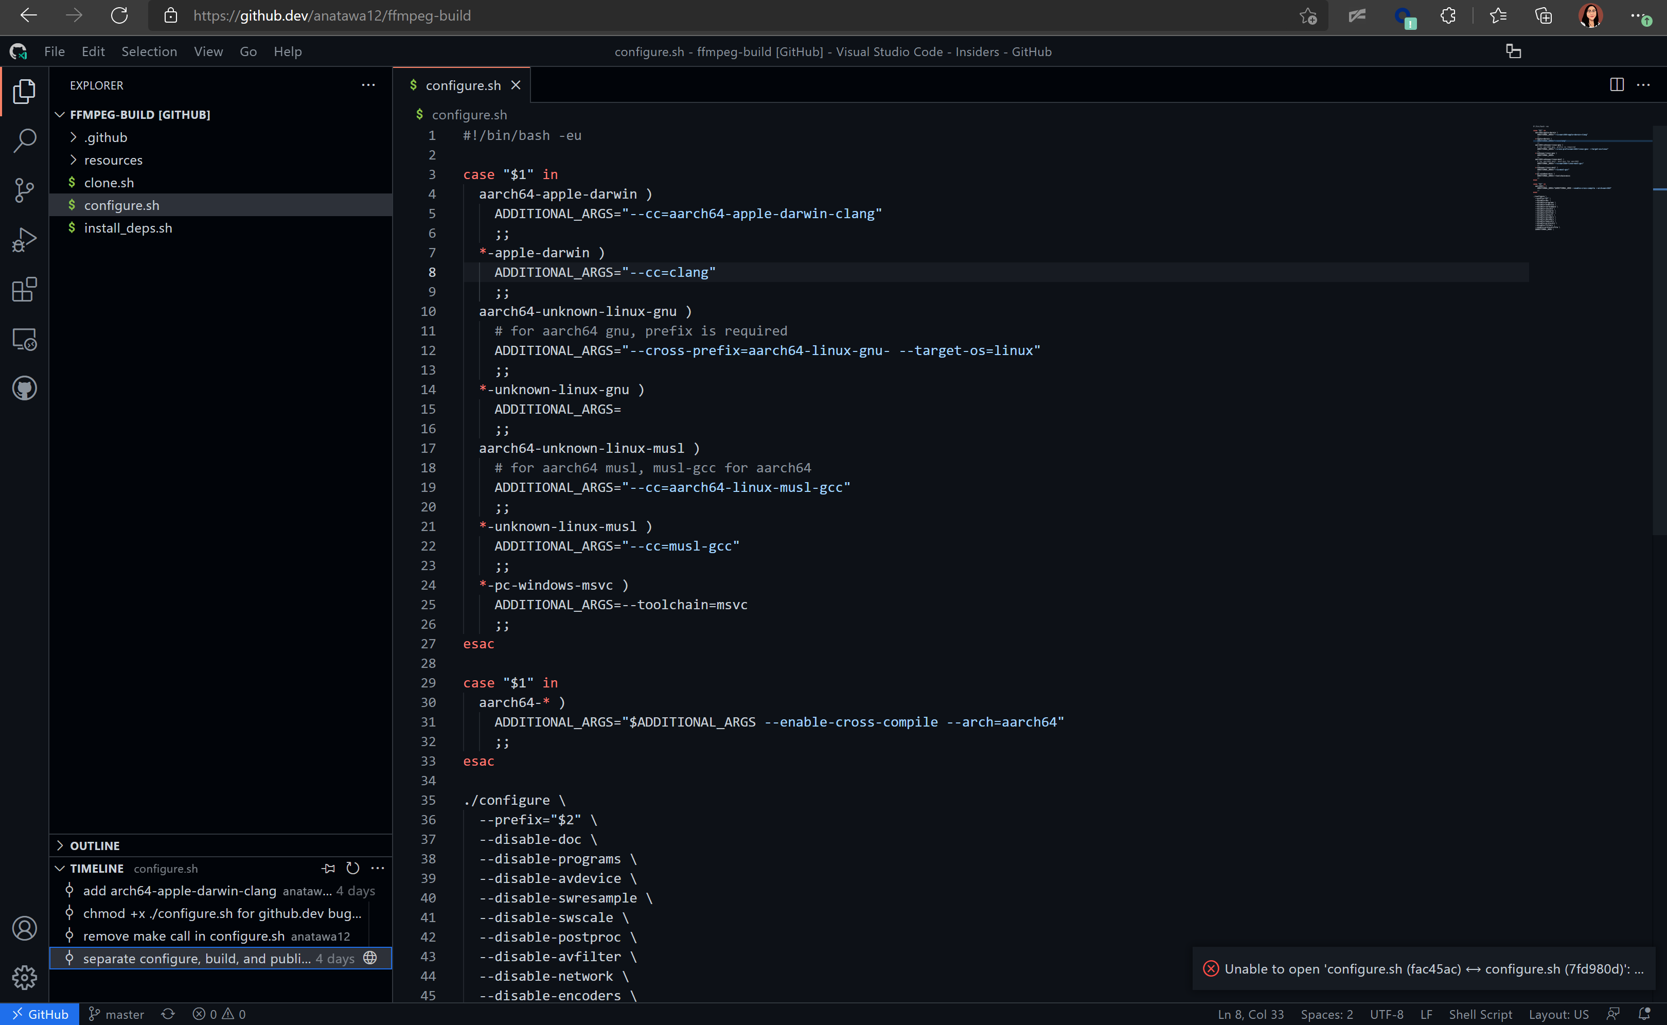The width and height of the screenshot is (1667, 1025).
Task: Click Layout: US in status bar
Action: [x=1558, y=1014]
